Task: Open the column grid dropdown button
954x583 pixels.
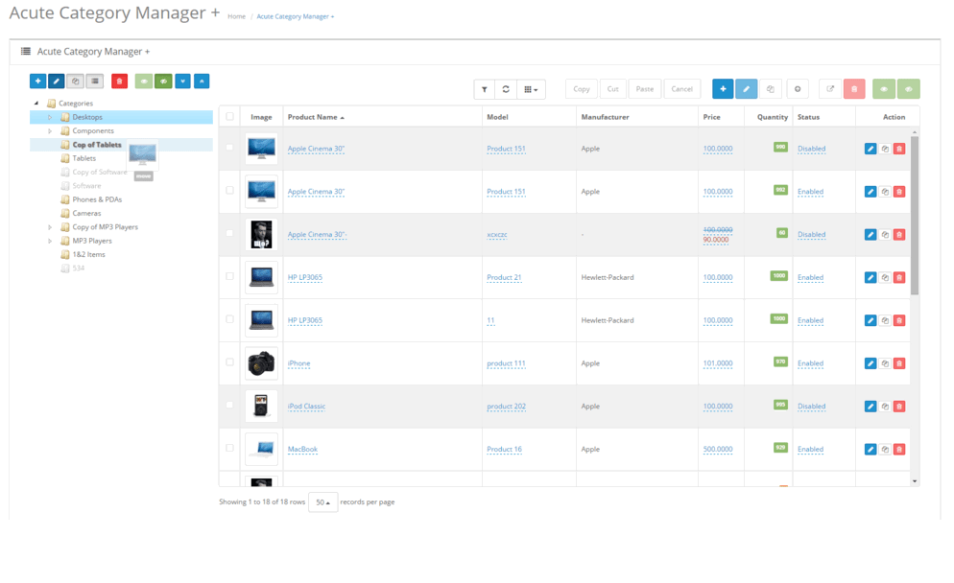Action: (531, 89)
